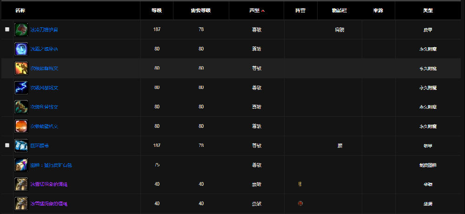465x214 pixels.
Task: Click the blue belt icon in the 锁甲 row
Action: pyautogui.click(x=21, y=146)
